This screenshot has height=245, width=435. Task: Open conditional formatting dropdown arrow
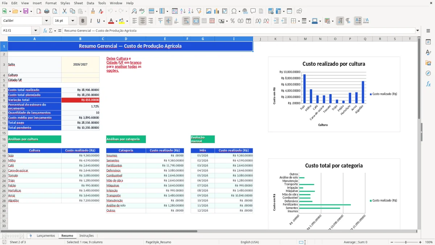click(x=332, y=21)
